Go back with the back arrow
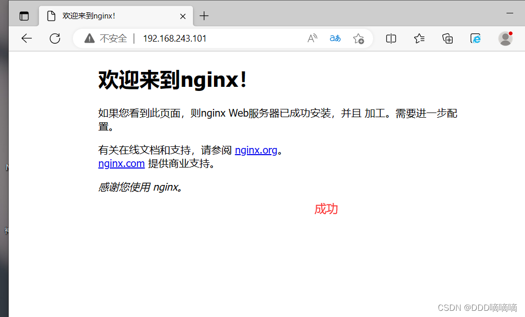Image resolution: width=525 pixels, height=317 pixels. (x=27, y=39)
